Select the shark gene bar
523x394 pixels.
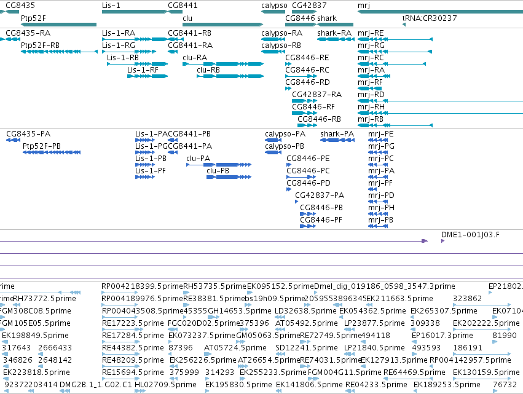point(335,25)
